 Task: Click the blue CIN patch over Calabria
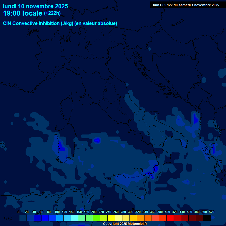(155, 169)
